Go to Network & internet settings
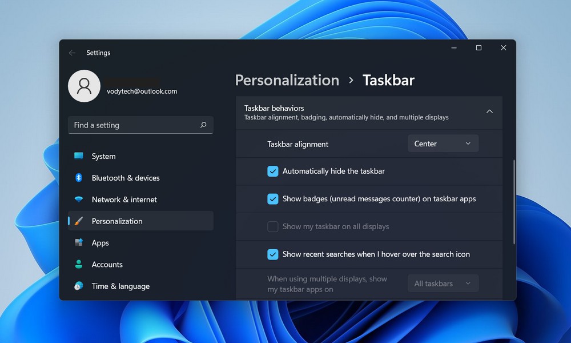The image size is (571, 343). [x=140, y=200]
